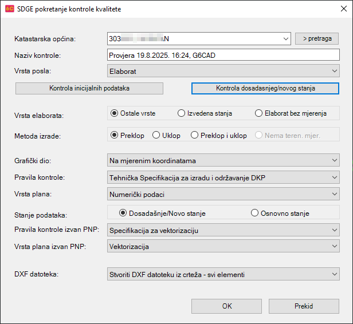
Task: Choose 'Dosadašnje/Novo stanje' radio option
Action: pyautogui.click(x=123, y=214)
